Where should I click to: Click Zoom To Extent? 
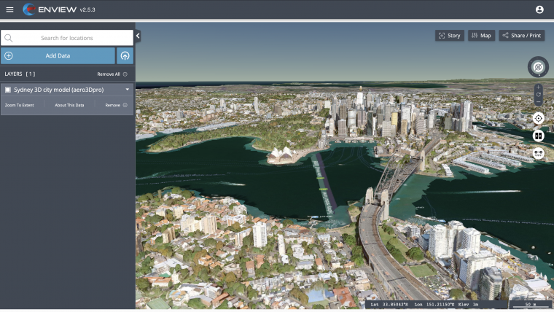click(20, 105)
